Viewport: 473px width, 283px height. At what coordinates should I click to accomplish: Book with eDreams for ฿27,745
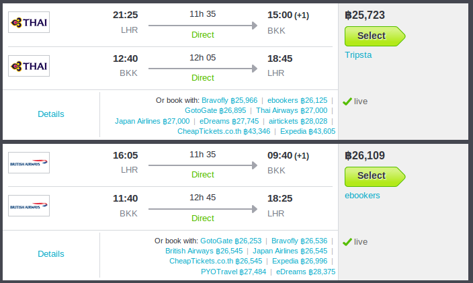[229, 121]
